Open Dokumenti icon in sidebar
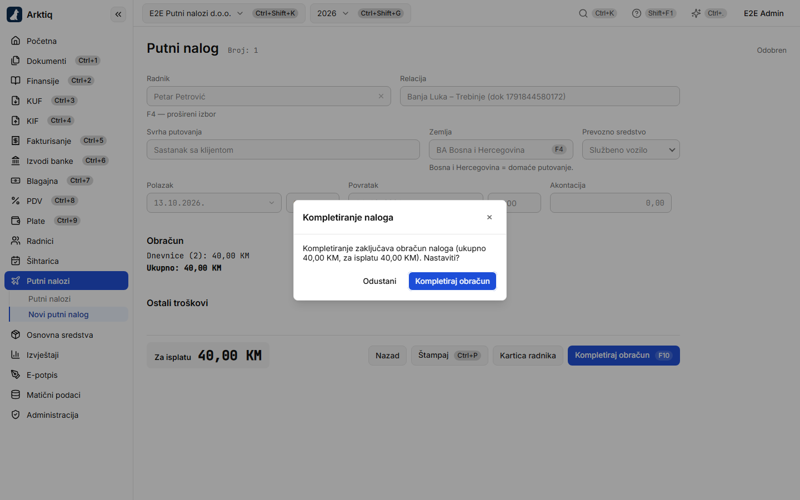 [x=16, y=61]
